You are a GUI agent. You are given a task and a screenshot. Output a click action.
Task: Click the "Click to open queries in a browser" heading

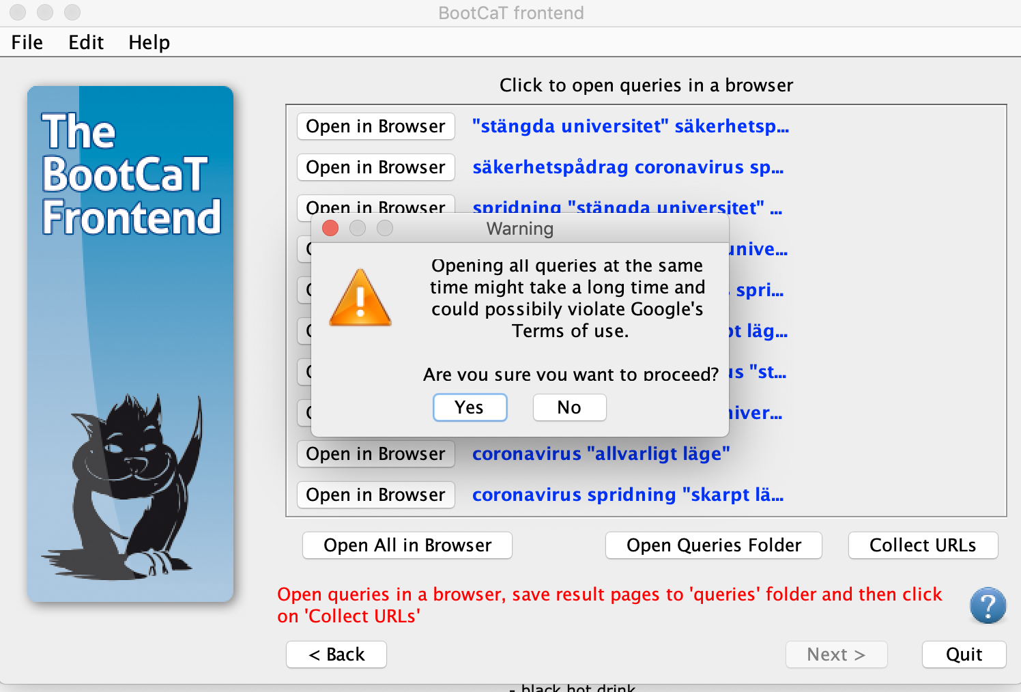(x=646, y=85)
